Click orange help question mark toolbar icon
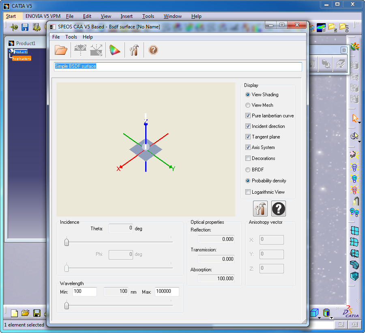 (x=153, y=50)
